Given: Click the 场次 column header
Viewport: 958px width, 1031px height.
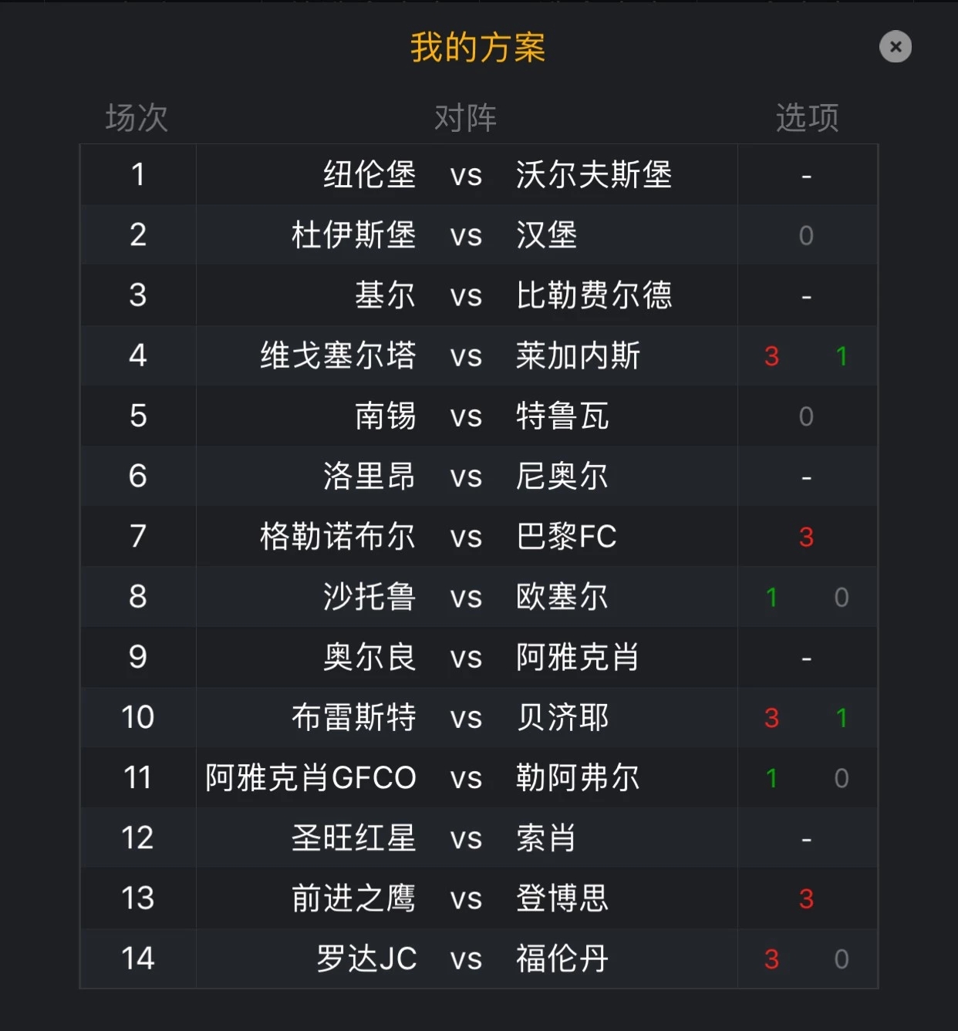Looking at the screenshot, I should 137,118.
